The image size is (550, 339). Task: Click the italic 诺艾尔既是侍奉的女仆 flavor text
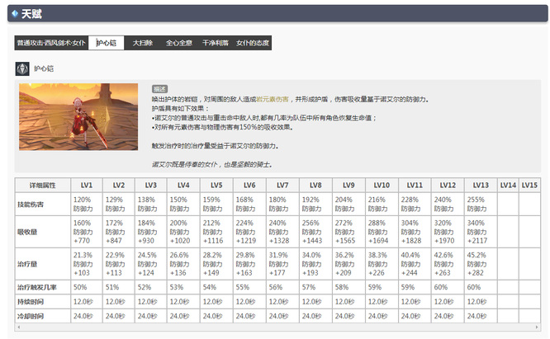point(212,164)
